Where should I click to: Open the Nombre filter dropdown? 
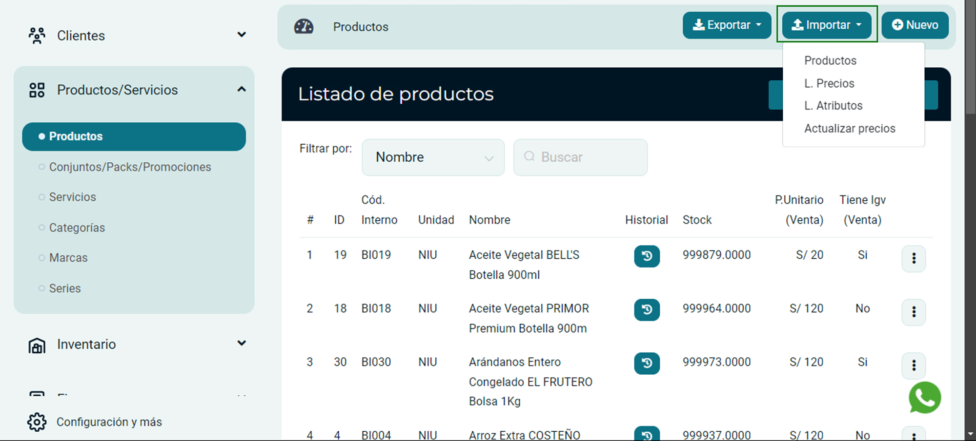click(433, 157)
